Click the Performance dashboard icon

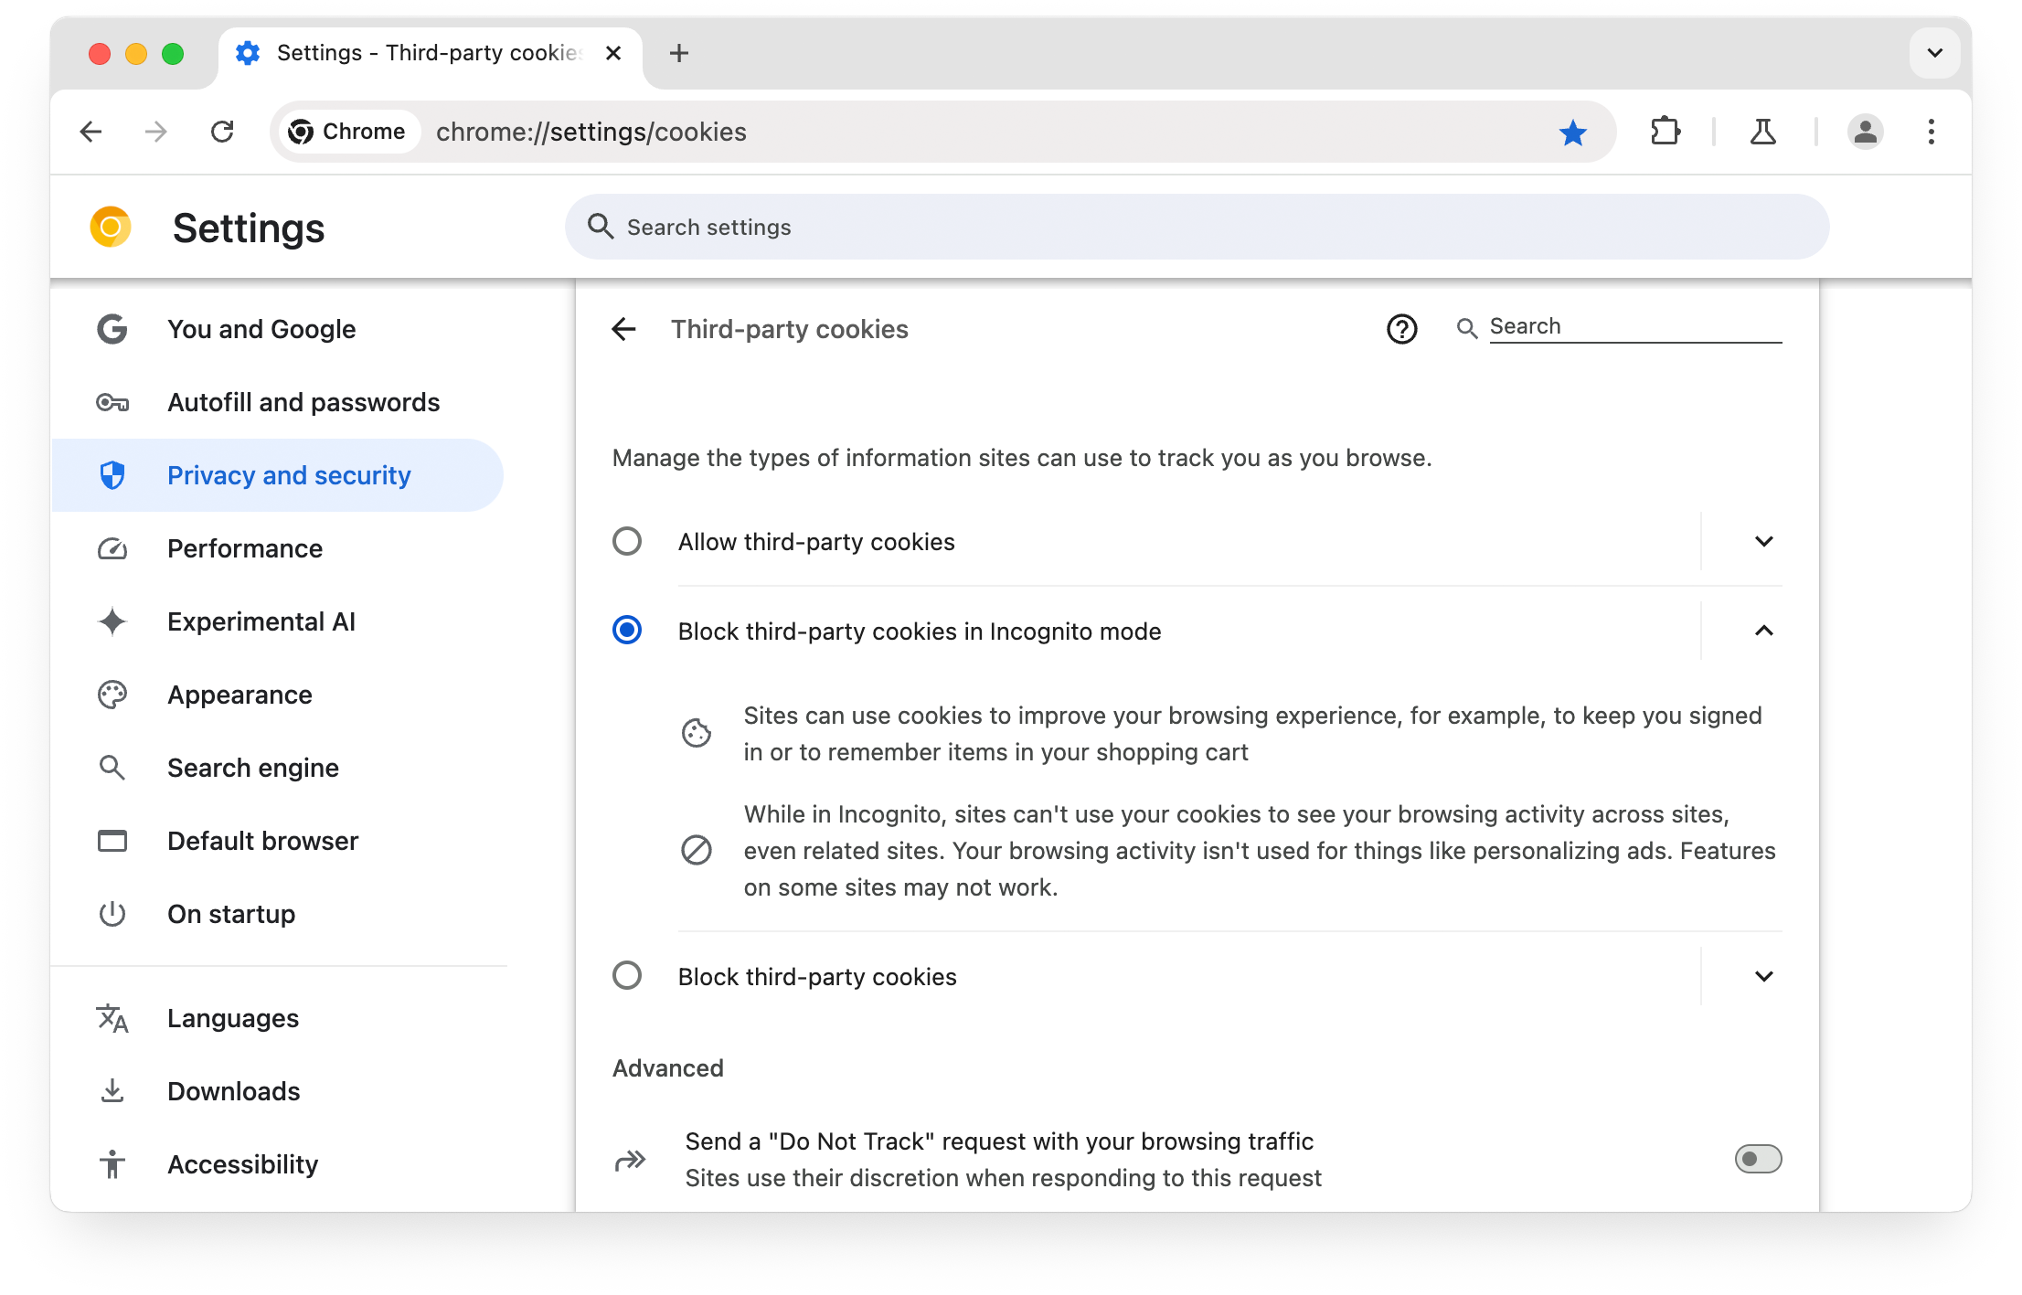113,548
